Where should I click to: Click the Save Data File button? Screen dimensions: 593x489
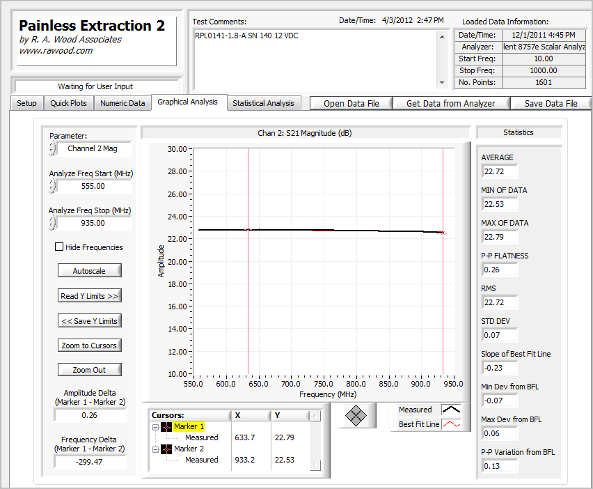click(551, 103)
